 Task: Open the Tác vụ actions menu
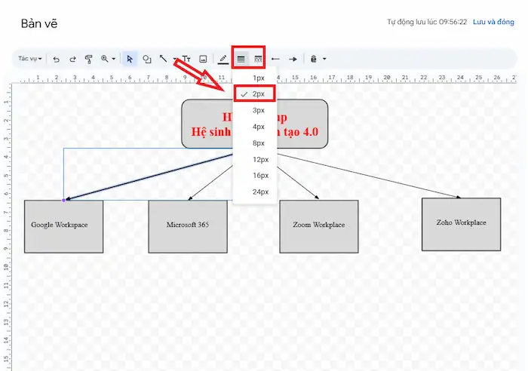[x=29, y=59]
